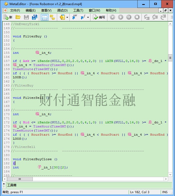Viewport: 175px width, 196px height.
Task: Click '//FilterSell' comment on line 178
Action: [x=23, y=147]
